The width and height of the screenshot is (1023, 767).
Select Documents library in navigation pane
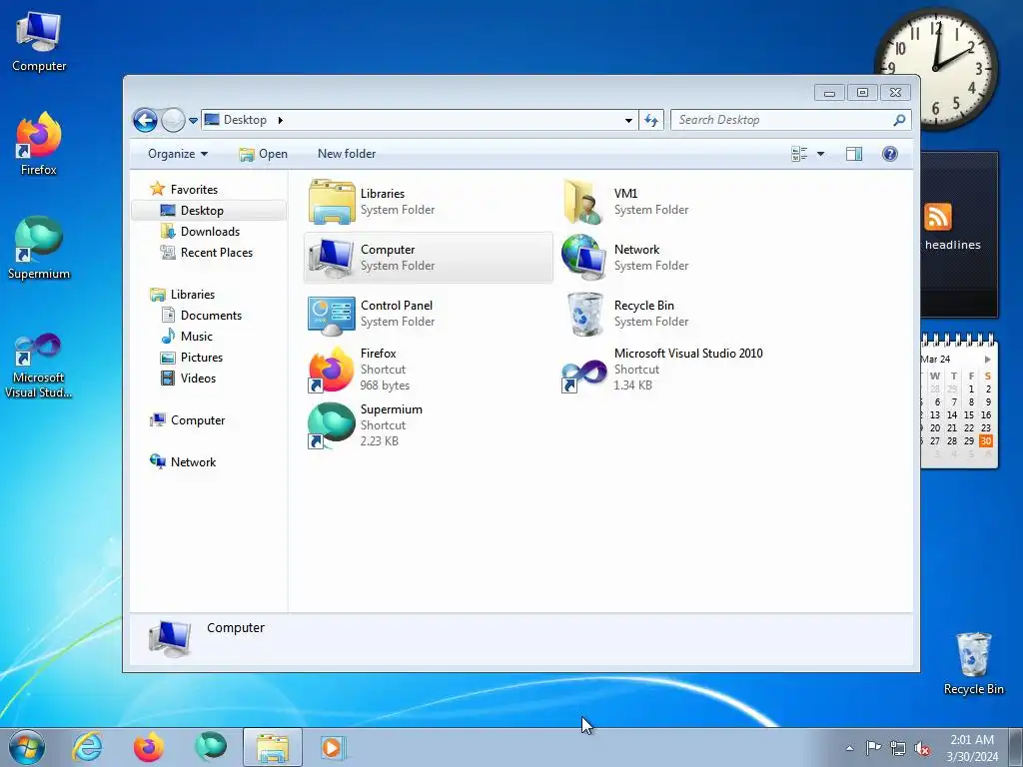click(x=211, y=315)
